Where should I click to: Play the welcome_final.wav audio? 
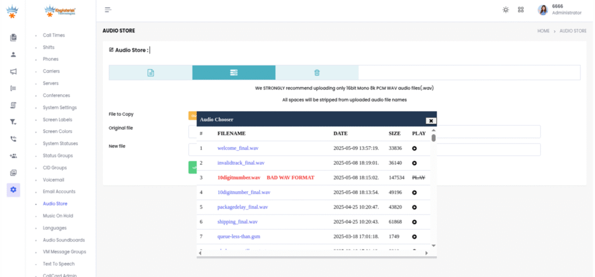[x=414, y=149]
